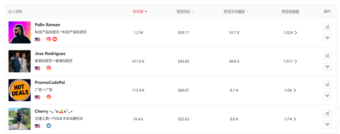This screenshot has width=340, height=134.
Task: Click Cherry's profile thumbnail photo
Action: click(x=20, y=119)
